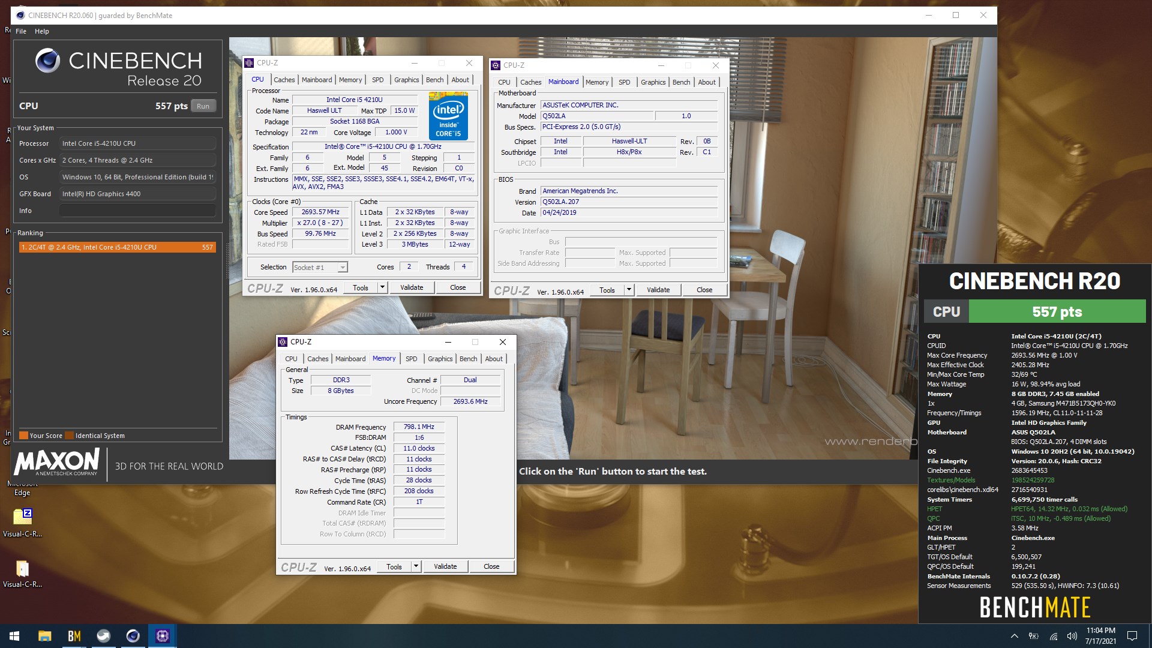Screen dimensions: 1152x648
Task: Click Close button in CPU window
Action: [x=458, y=288]
